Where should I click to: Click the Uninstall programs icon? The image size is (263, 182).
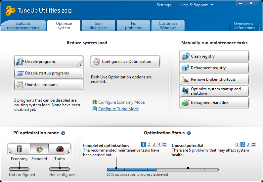(20, 85)
